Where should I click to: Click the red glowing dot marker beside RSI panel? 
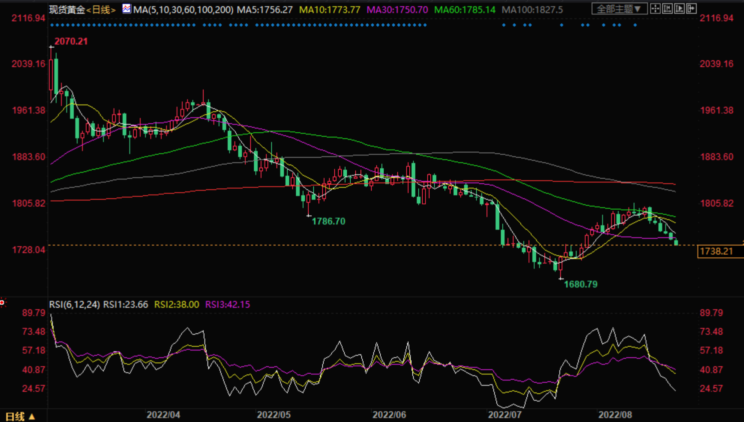coord(3,302)
